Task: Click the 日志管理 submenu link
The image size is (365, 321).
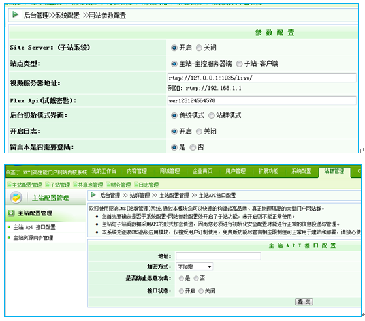Action: point(148,185)
